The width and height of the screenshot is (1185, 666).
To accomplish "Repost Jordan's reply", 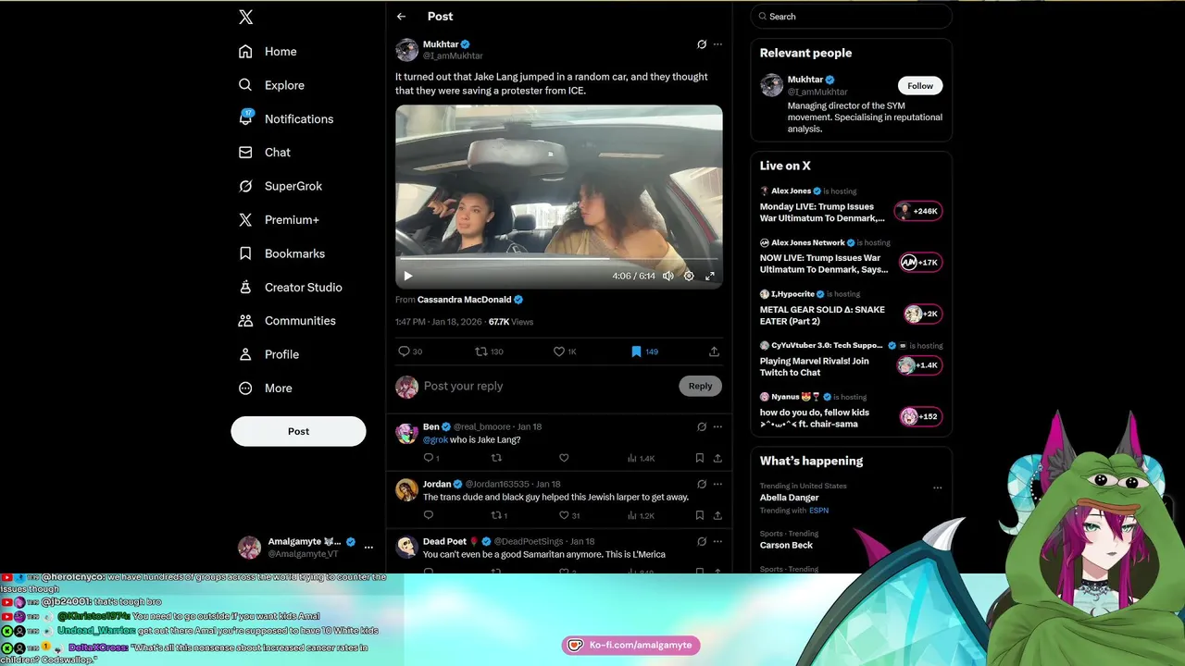I will tap(498, 515).
